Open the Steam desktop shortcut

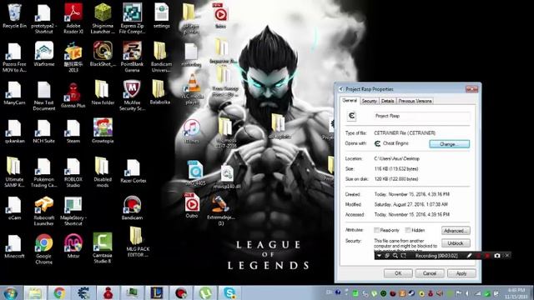[73, 132]
